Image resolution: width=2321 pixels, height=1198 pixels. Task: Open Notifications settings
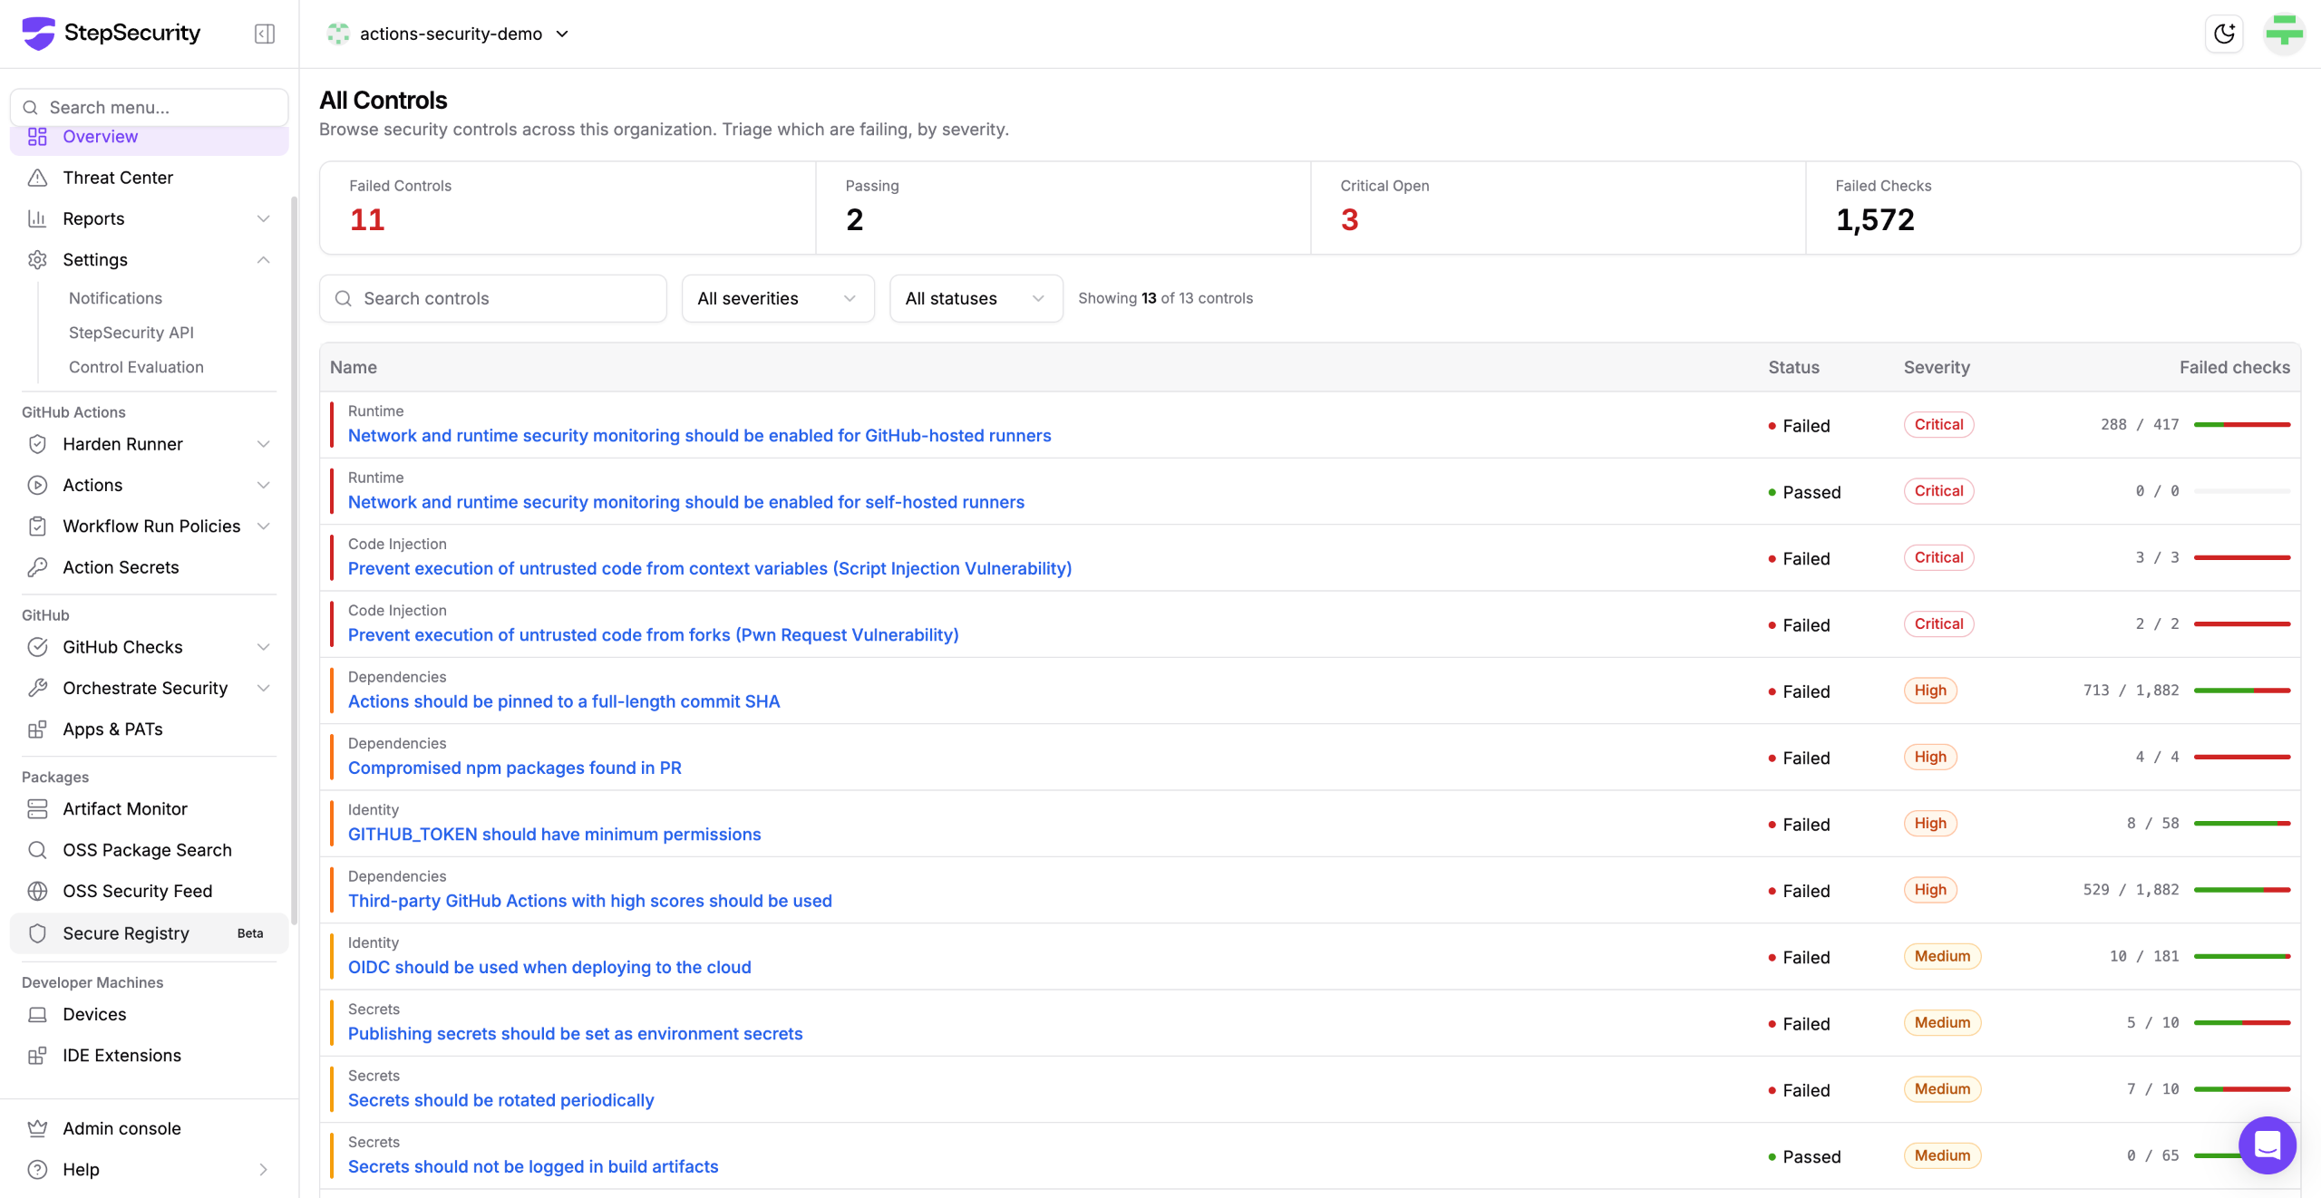[x=115, y=298]
